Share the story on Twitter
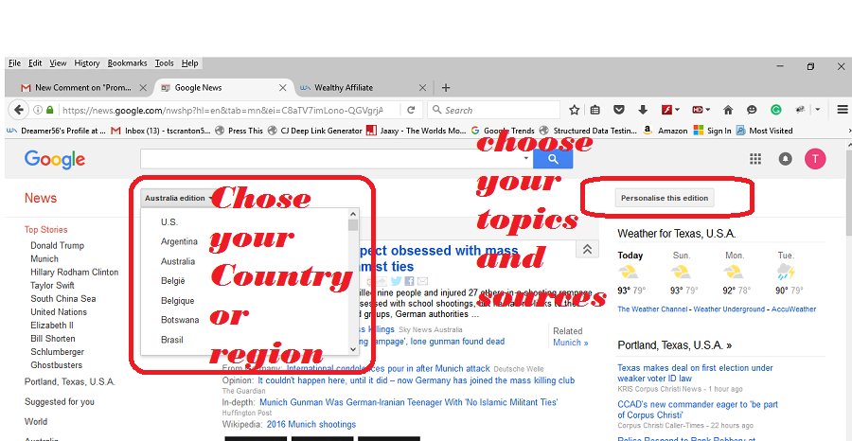 click(396, 281)
